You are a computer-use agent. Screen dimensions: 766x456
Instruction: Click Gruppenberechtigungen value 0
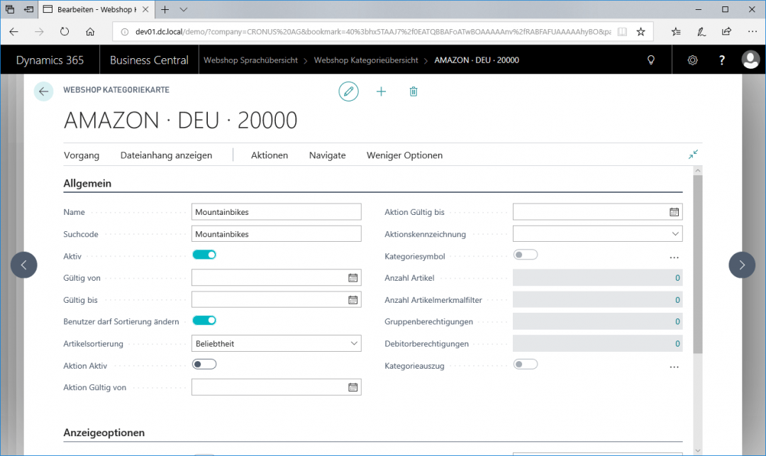point(677,321)
